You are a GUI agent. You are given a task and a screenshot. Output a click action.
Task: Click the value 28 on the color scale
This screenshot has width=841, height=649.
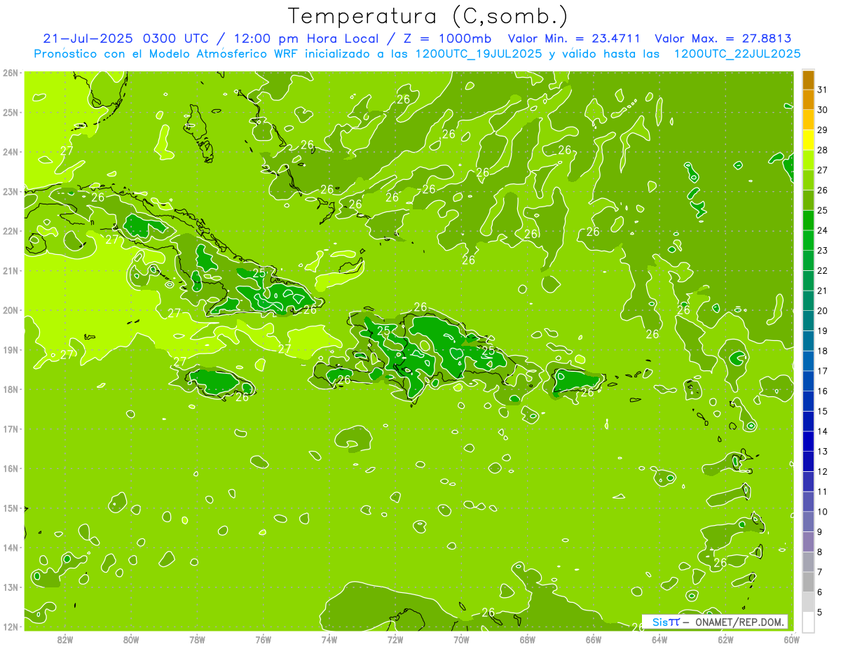823,151
